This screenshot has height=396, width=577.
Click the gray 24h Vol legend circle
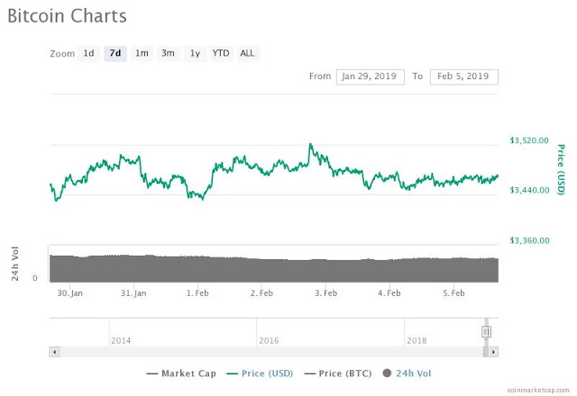pos(389,373)
